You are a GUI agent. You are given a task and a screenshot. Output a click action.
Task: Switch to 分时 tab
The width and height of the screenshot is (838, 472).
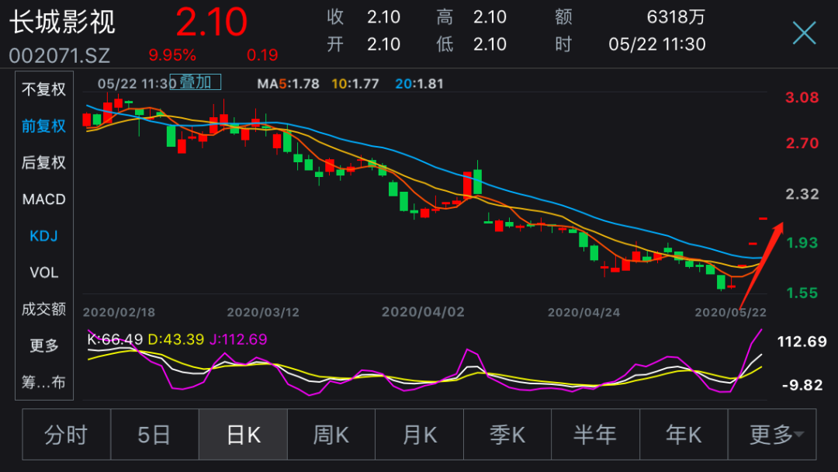[x=66, y=435]
